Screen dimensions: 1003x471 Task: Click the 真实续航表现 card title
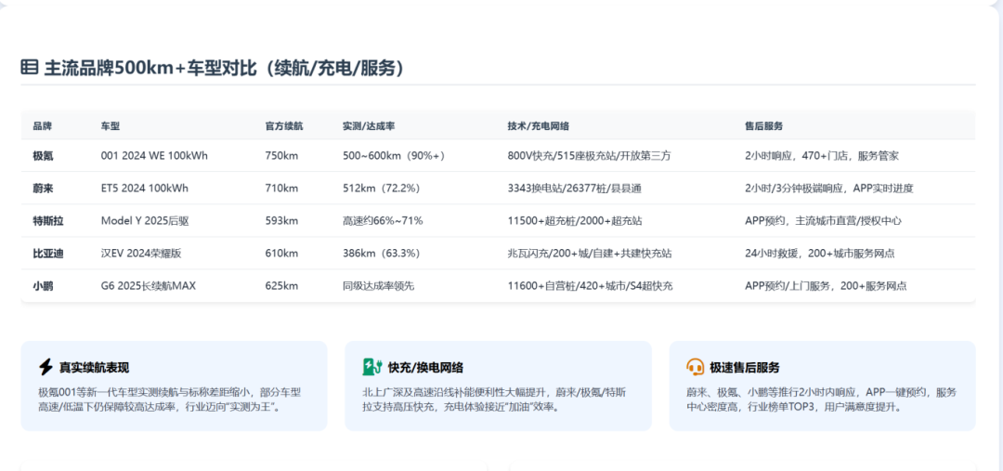[x=95, y=368]
